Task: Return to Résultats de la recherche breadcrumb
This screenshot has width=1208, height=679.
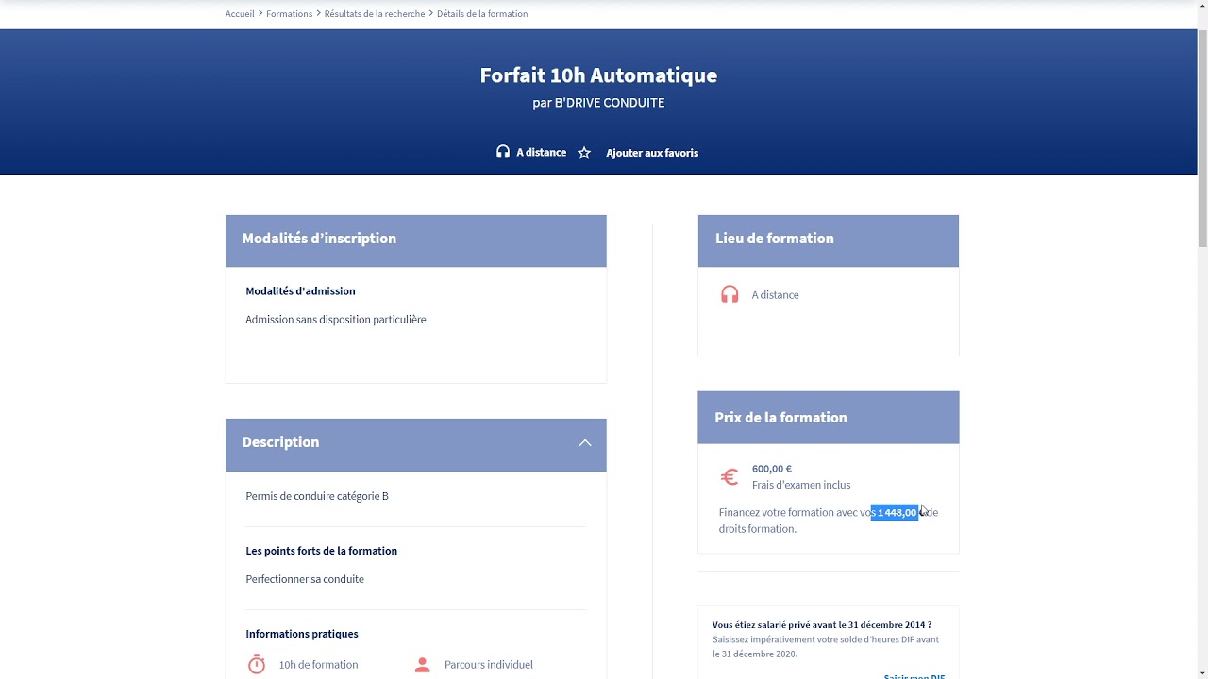Action: 375,14
